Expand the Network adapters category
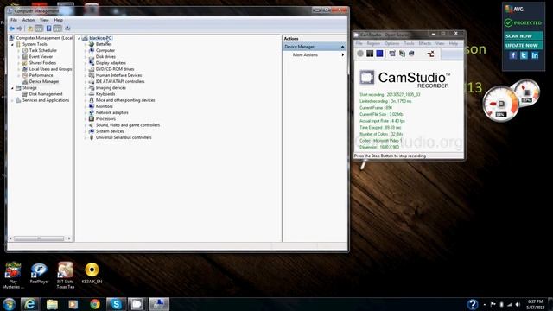Viewport: 553px width, 311px height. point(86,113)
